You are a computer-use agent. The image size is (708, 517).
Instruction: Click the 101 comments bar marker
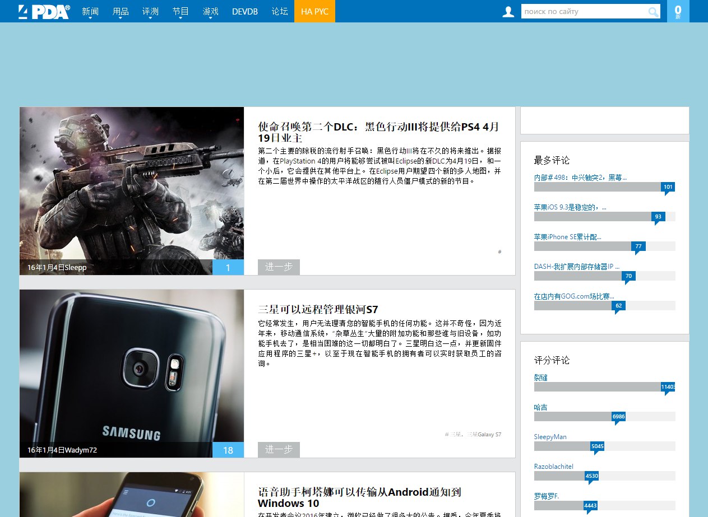click(x=668, y=188)
